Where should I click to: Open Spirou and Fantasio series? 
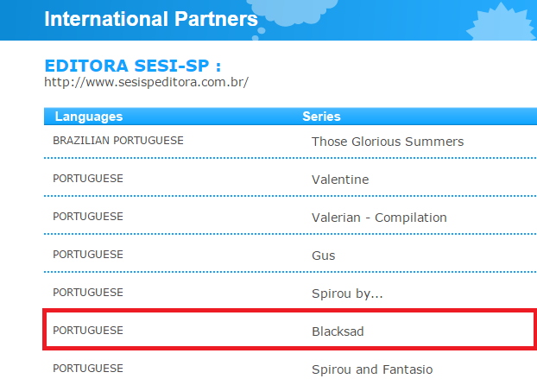[372, 369]
